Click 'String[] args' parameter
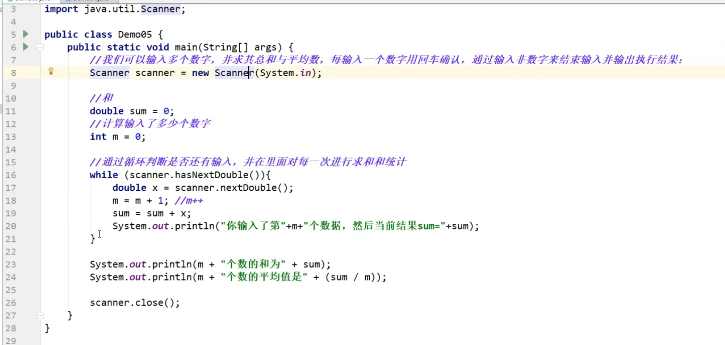 tap(240, 47)
